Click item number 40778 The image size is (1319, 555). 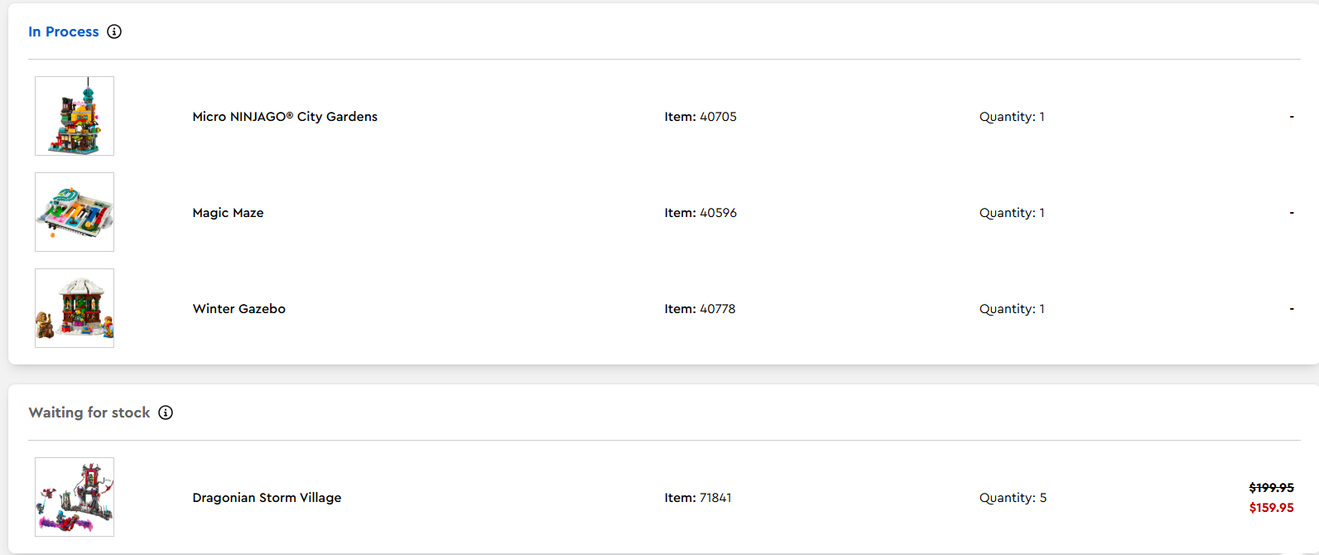(700, 309)
